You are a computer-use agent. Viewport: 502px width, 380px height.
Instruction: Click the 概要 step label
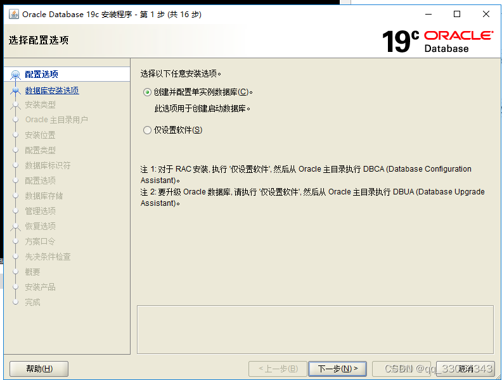tap(33, 272)
